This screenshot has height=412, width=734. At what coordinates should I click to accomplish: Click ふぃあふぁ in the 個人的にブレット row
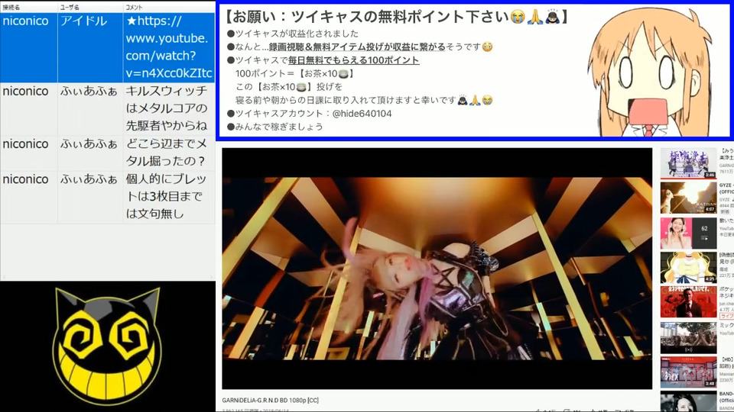click(x=89, y=179)
